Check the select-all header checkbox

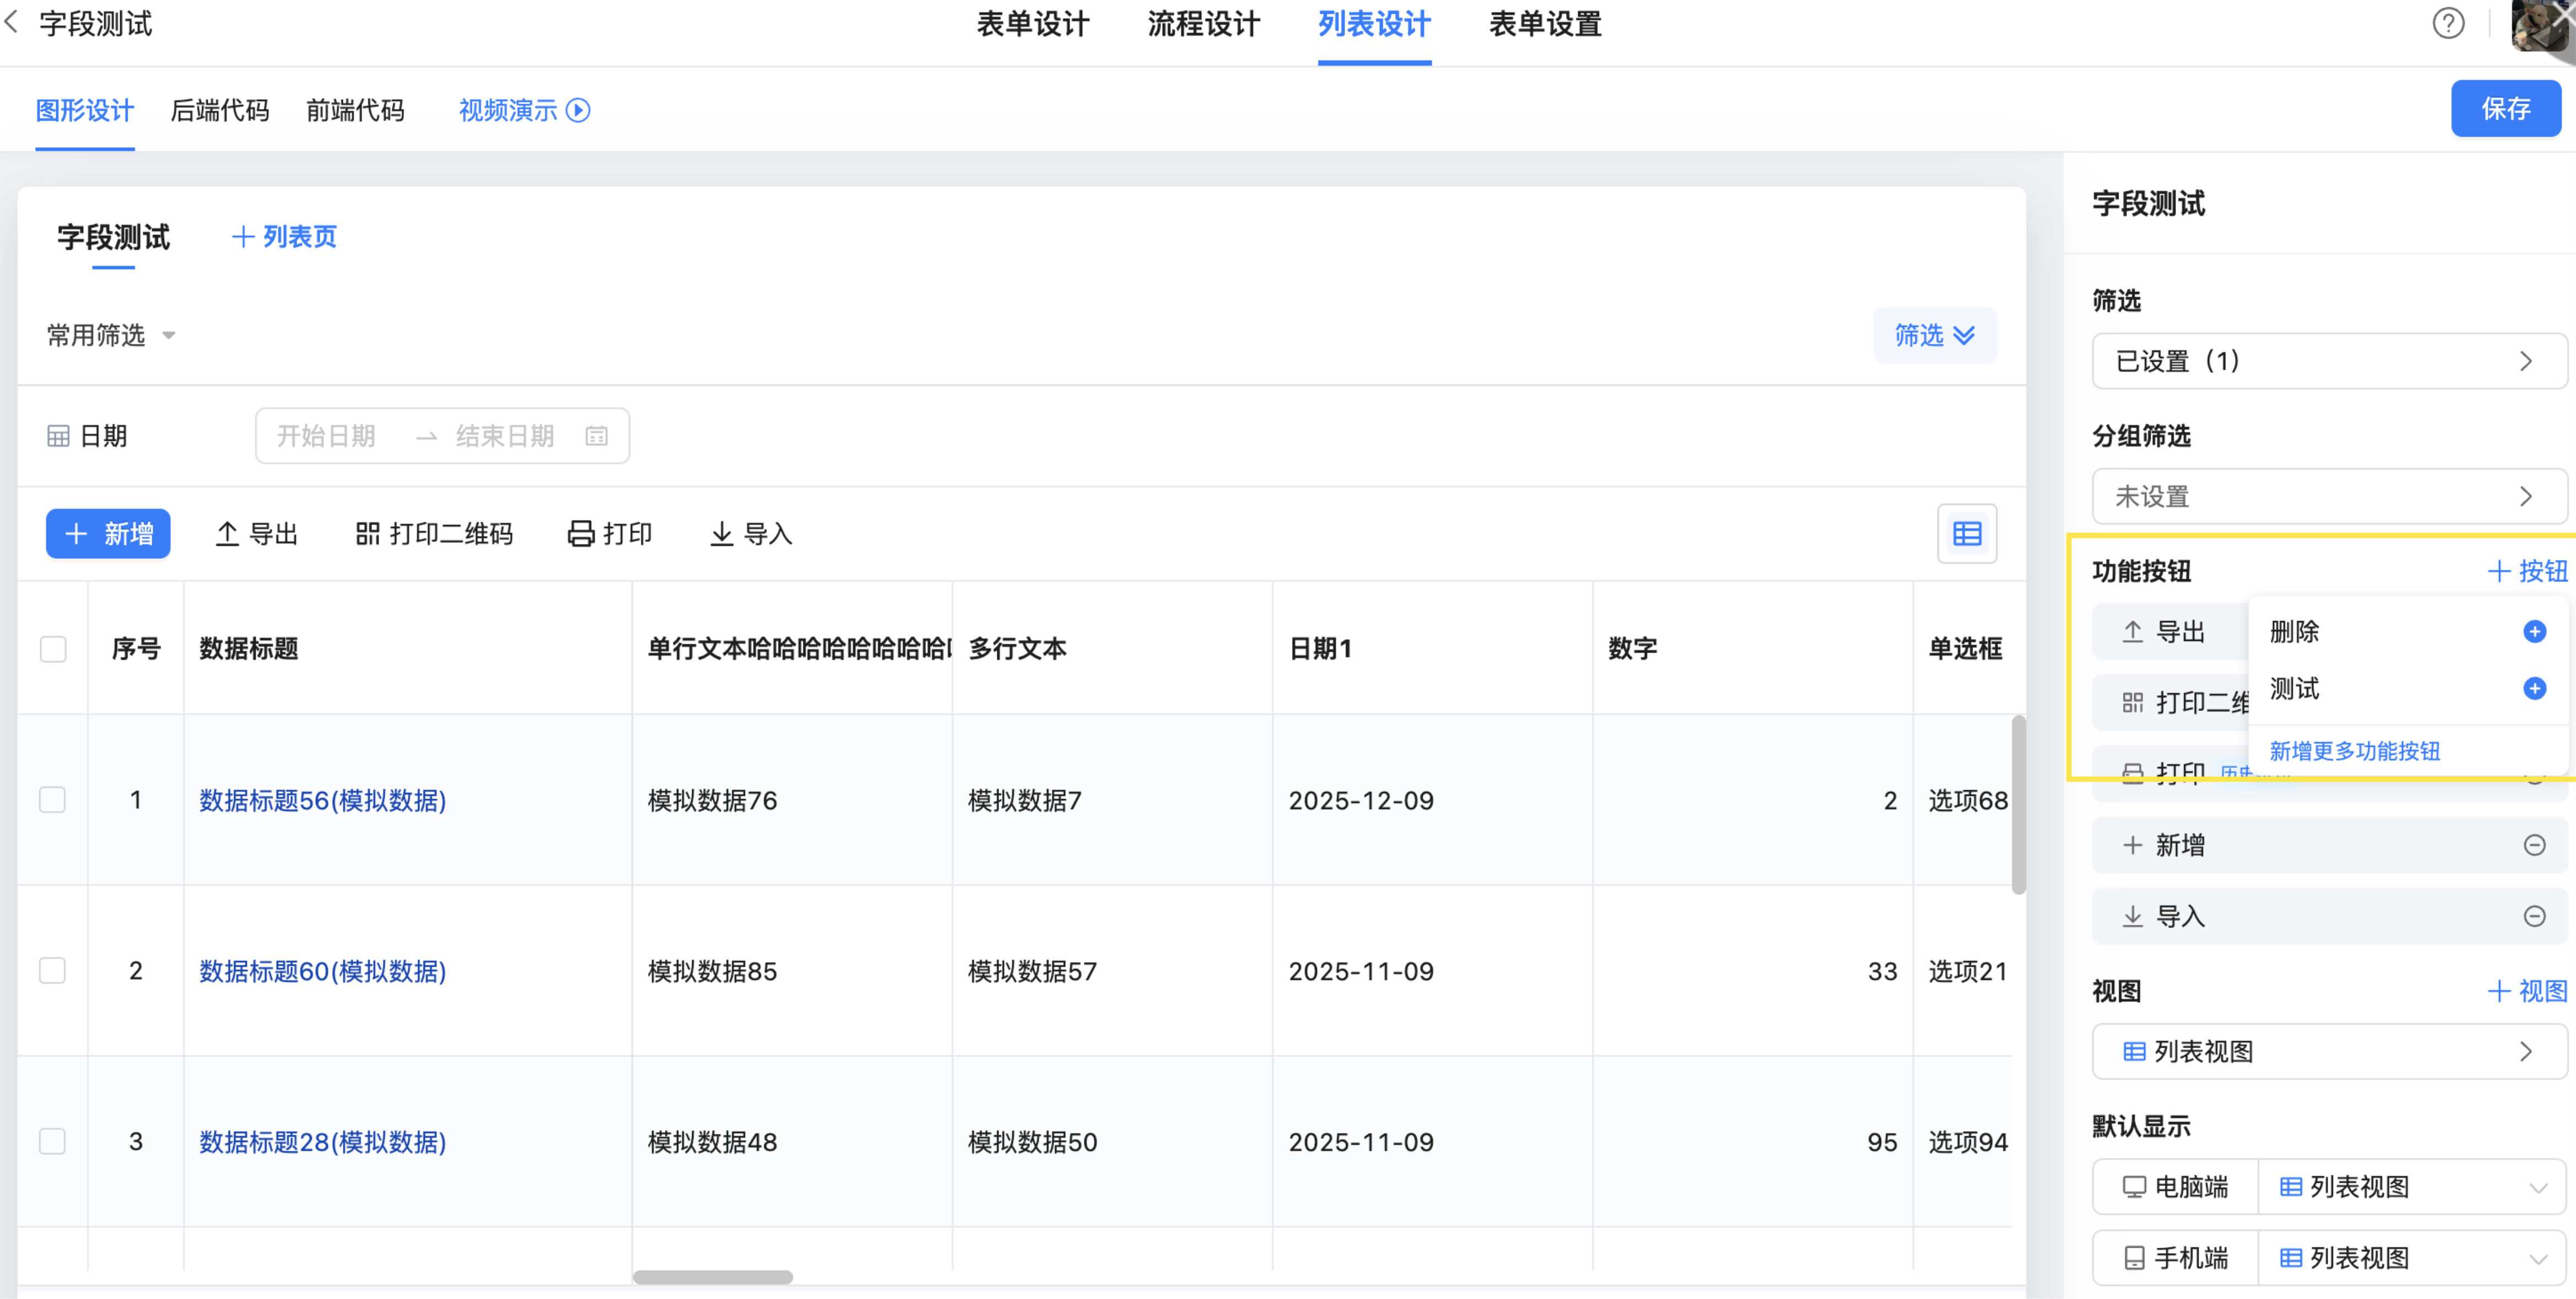53,649
